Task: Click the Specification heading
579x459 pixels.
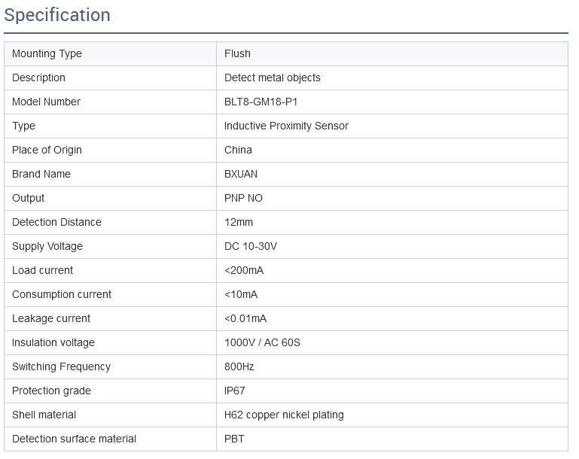Action: [x=57, y=15]
